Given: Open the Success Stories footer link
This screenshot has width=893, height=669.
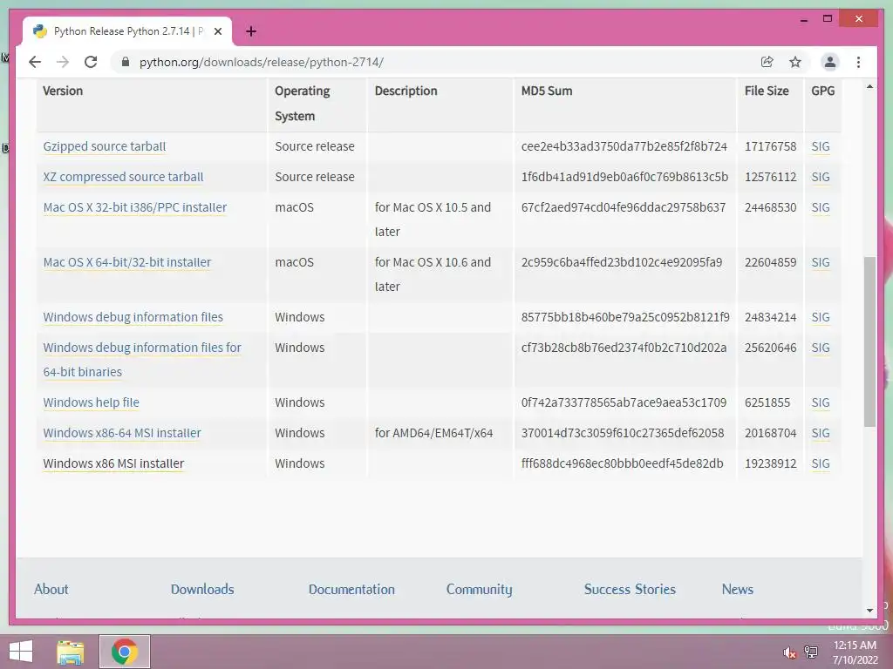Looking at the screenshot, I should click(x=630, y=590).
